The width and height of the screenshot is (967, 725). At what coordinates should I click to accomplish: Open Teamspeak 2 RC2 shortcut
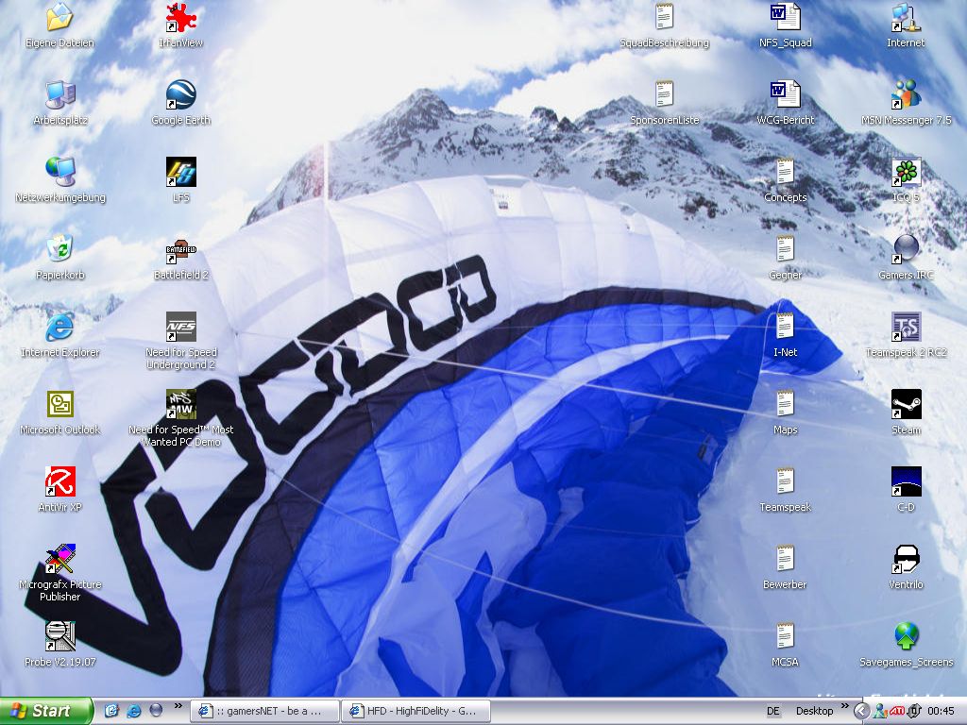pos(906,328)
